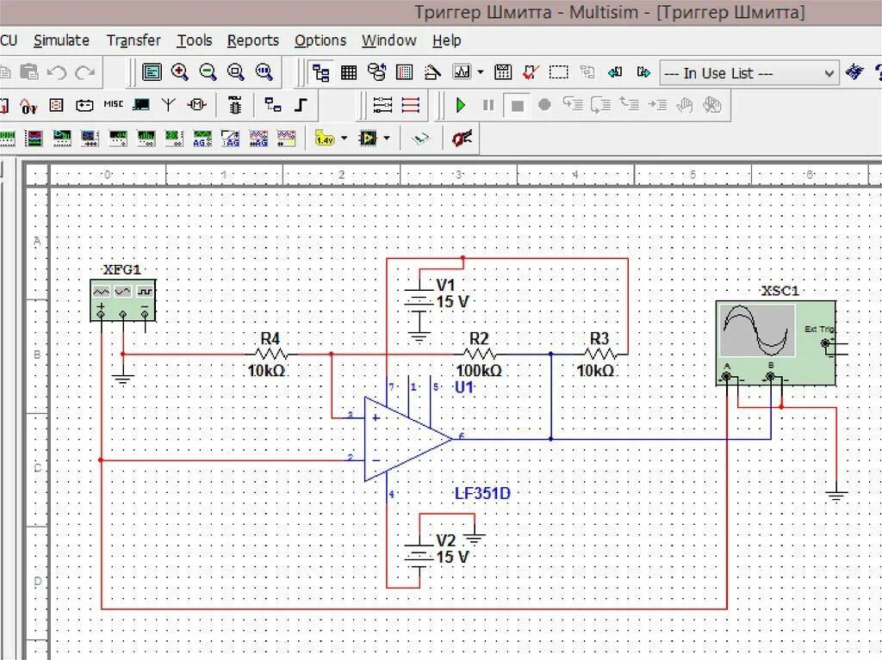Open the Options menu
Viewport: 882px width, 660px height.
point(320,40)
